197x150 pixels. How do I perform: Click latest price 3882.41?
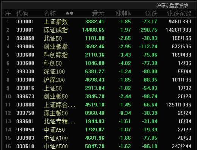click(x=95, y=22)
